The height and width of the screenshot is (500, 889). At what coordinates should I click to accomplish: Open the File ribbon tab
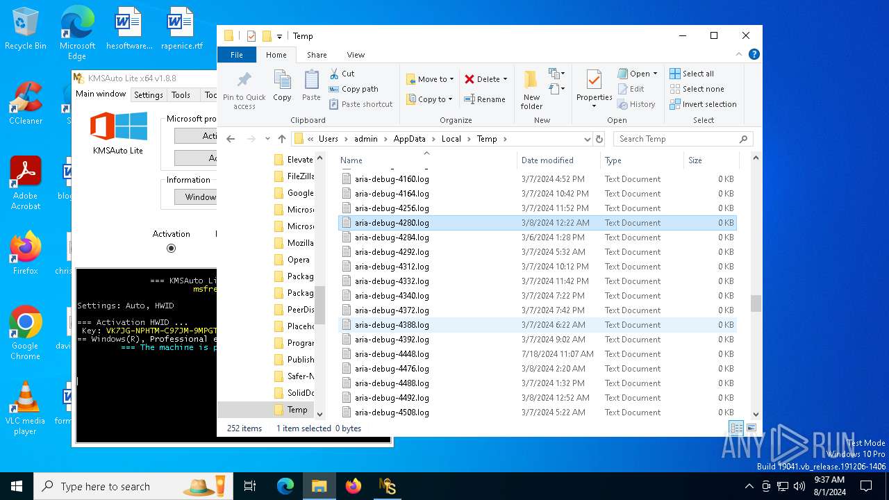coord(237,55)
